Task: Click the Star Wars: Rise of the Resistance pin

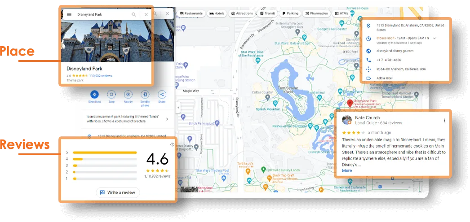Action: coord(257,61)
